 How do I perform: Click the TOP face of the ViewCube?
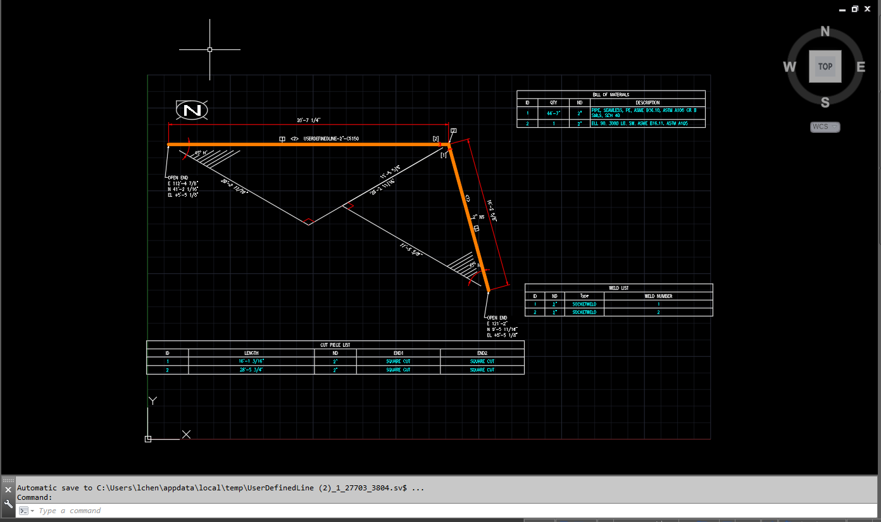click(x=825, y=66)
